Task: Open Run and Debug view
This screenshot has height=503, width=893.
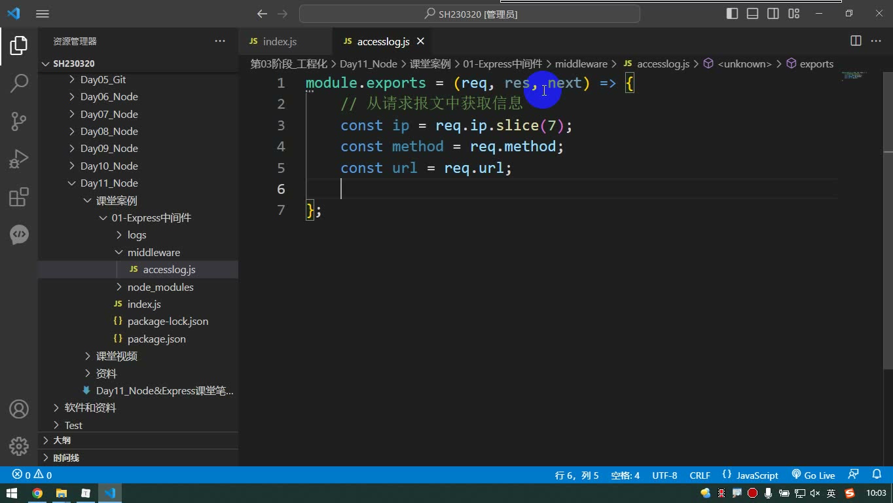Action: 19,159
